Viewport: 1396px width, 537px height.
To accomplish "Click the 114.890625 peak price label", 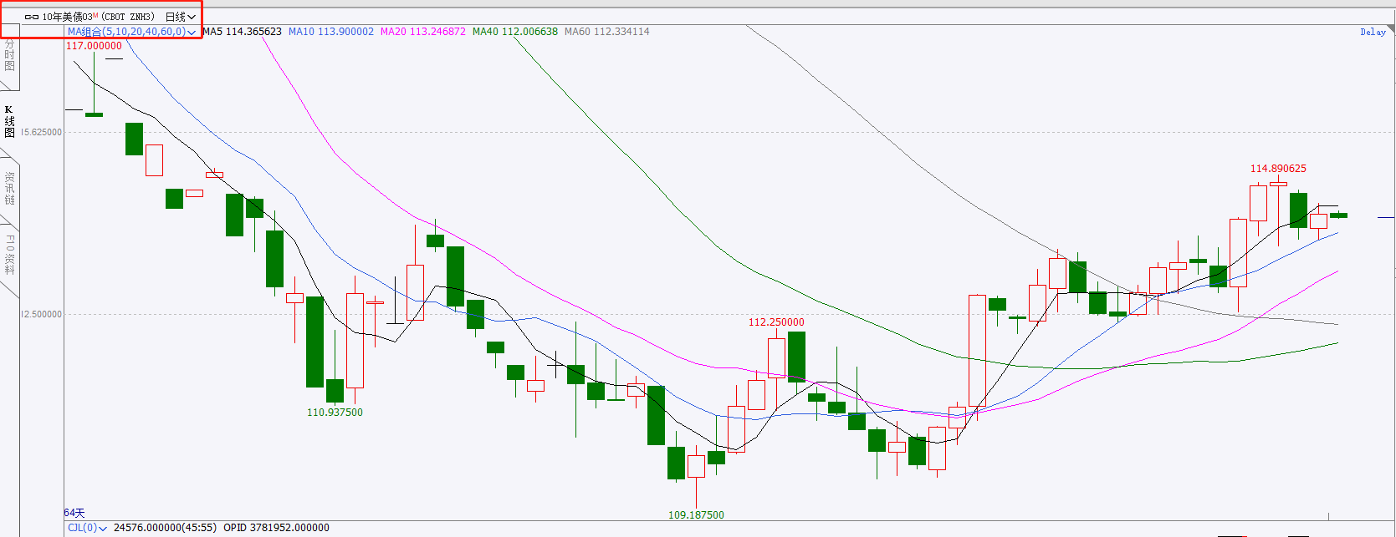I will click(1278, 169).
